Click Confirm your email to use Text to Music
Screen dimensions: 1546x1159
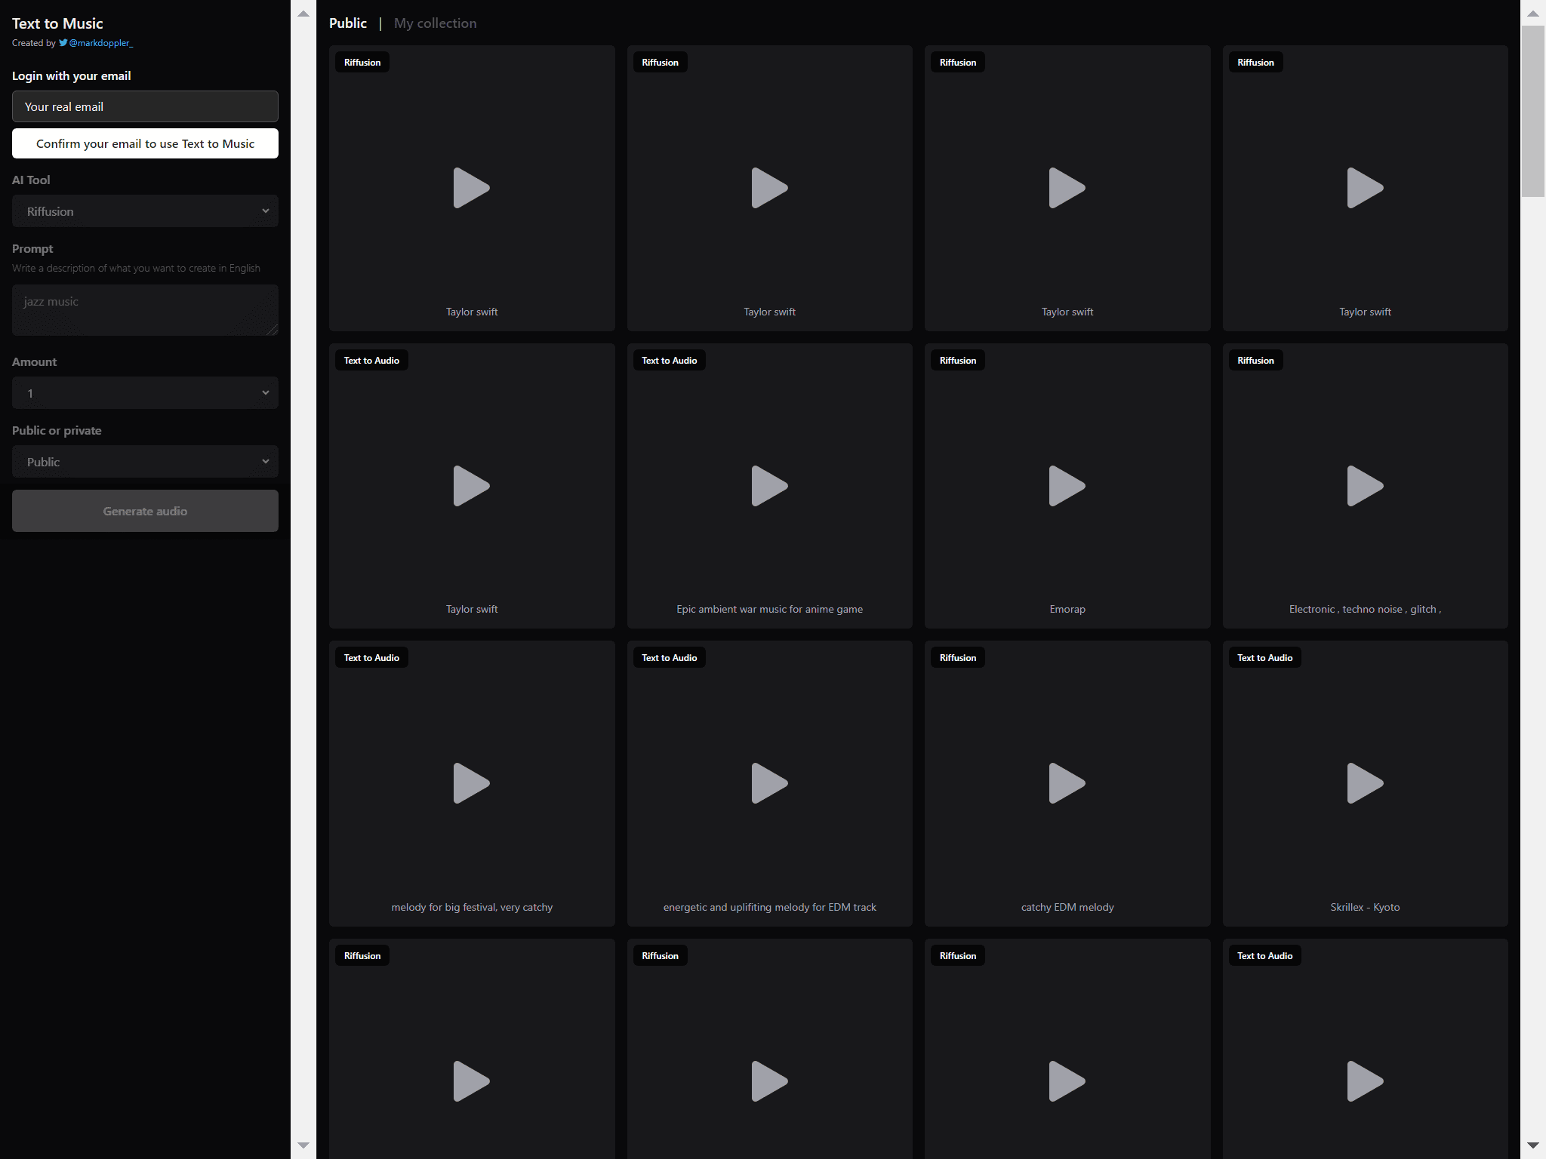pos(145,143)
